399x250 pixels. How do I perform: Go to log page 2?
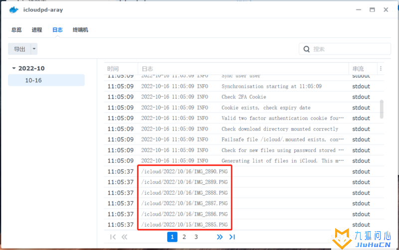(184, 237)
